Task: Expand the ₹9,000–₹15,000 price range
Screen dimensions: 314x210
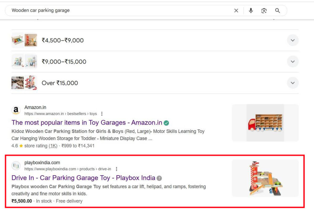Action: [293, 61]
